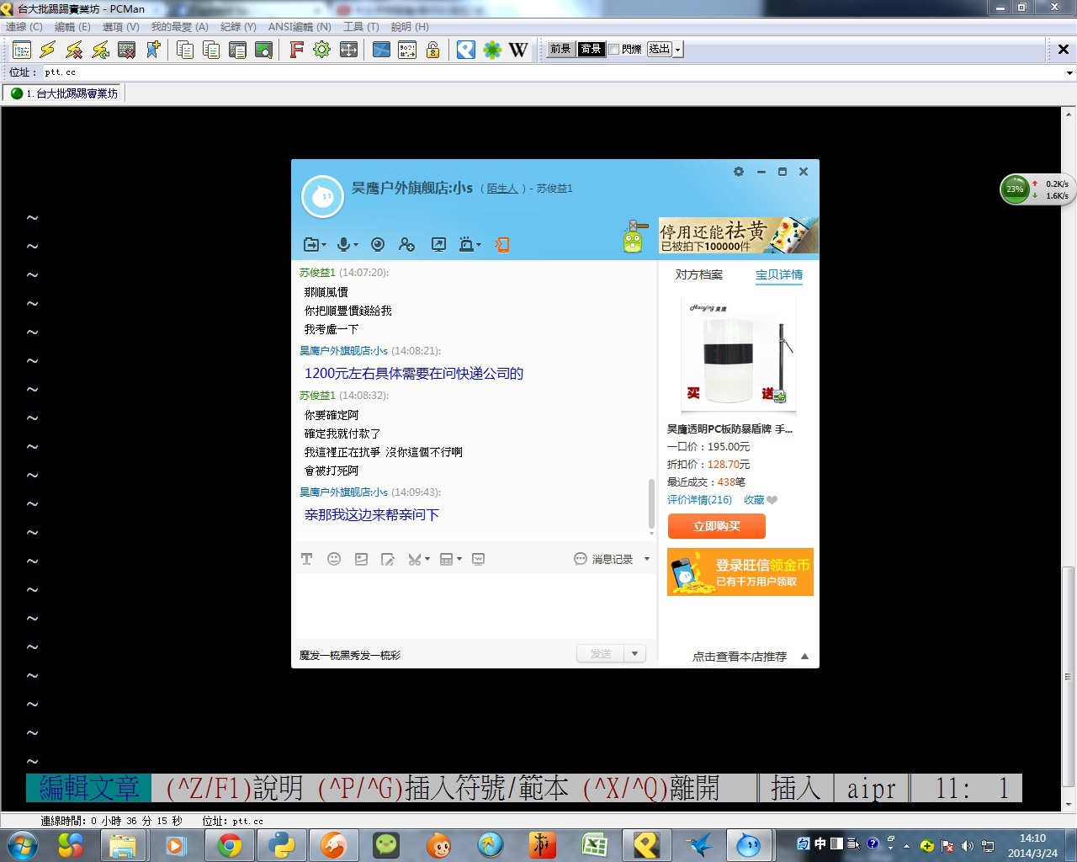This screenshot has width=1077, height=862.
Task: Click the Windows Start button
Action: pyautogui.click(x=21, y=845)
